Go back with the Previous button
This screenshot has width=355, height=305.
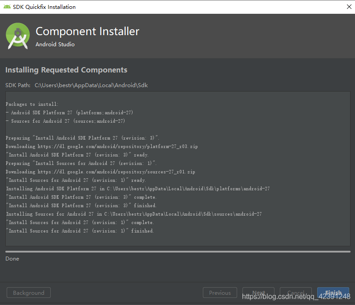tap(220, 293)
